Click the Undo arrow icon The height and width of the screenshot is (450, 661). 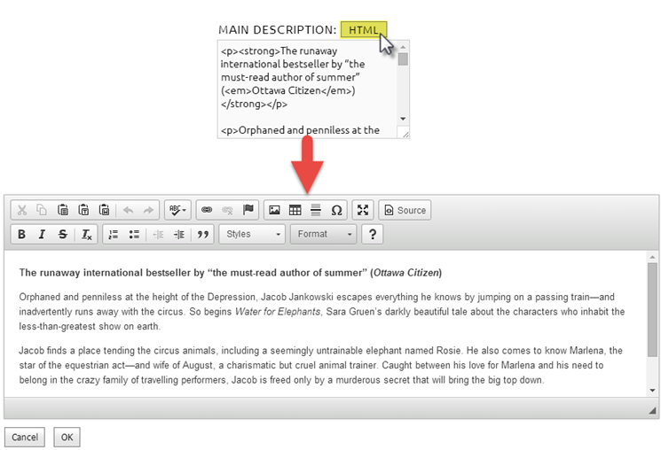(x=128, y=210)
